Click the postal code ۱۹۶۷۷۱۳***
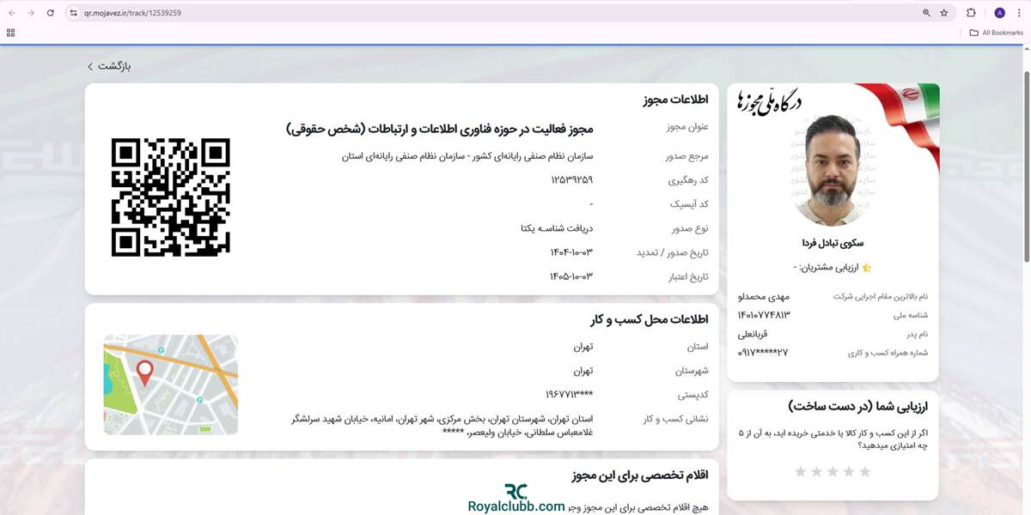The image size is (1031, 515). click(570, 395)
